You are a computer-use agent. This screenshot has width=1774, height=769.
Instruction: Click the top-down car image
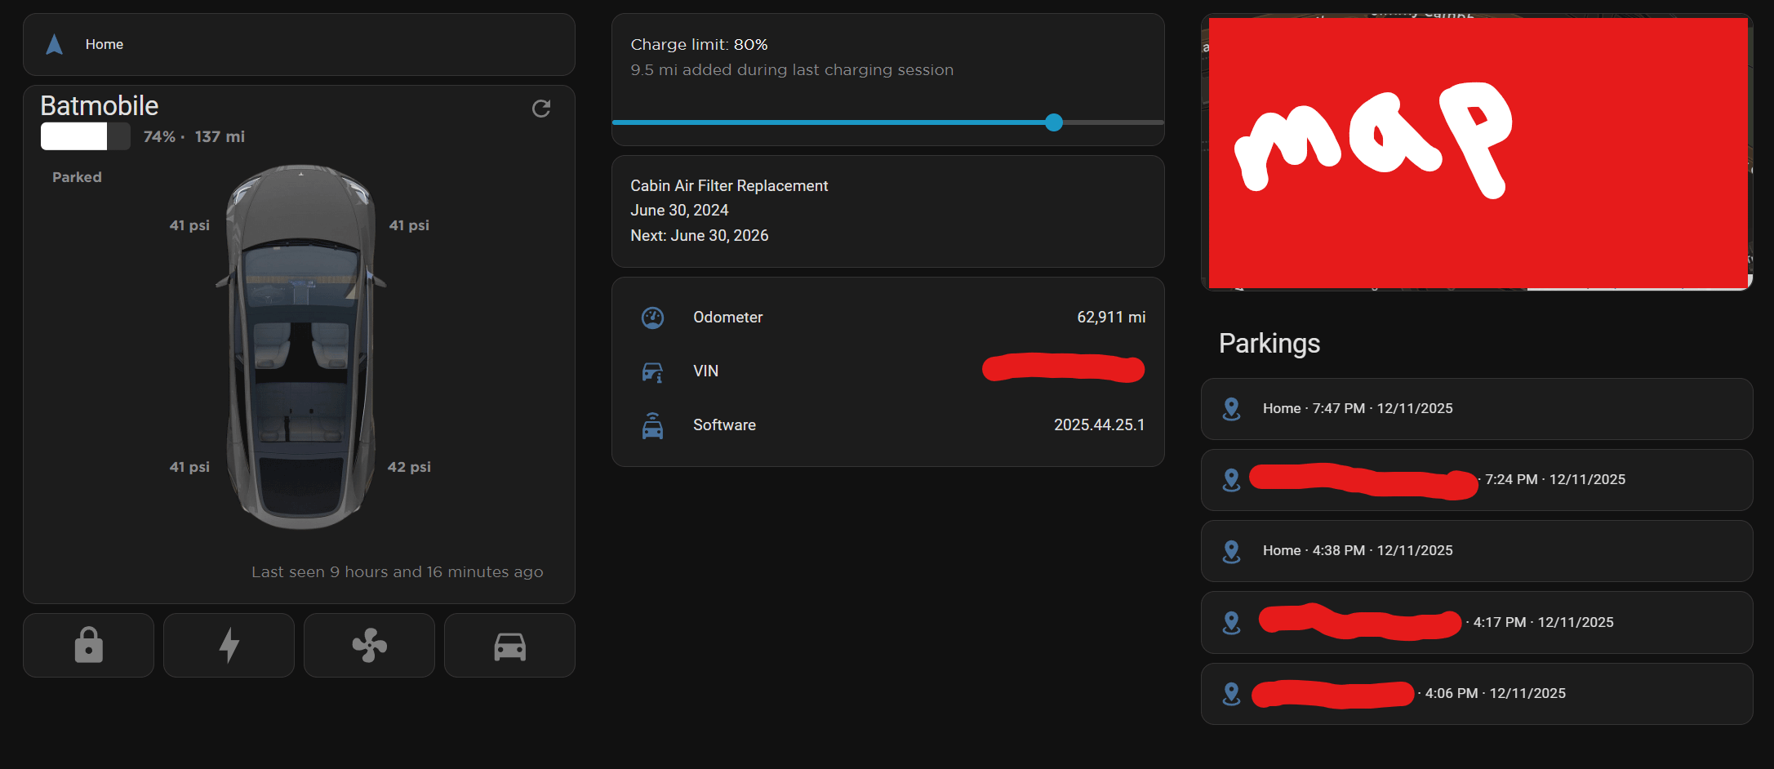click(x=300, y=347)
